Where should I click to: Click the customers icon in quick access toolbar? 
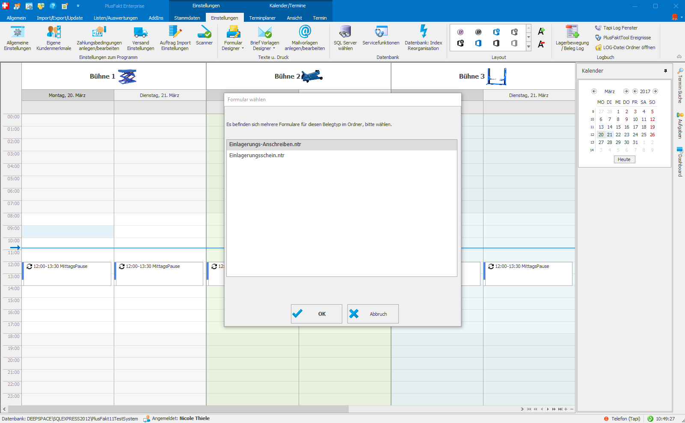click(17, 6)
